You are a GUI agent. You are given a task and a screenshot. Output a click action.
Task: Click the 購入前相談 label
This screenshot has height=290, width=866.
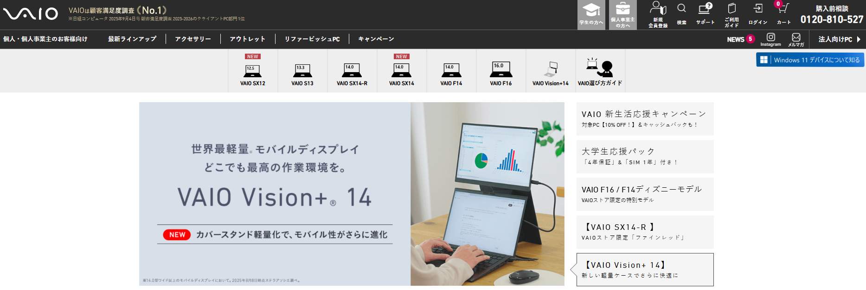[832, 8]
